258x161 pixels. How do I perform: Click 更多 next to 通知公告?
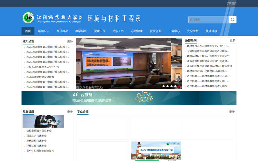tap(70, 41)
